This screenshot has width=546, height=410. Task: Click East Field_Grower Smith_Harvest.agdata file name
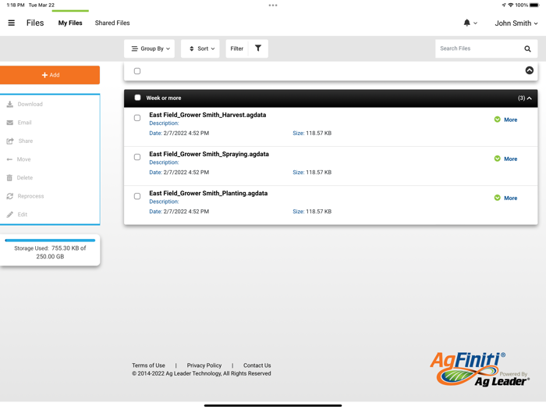click(207, 115)
